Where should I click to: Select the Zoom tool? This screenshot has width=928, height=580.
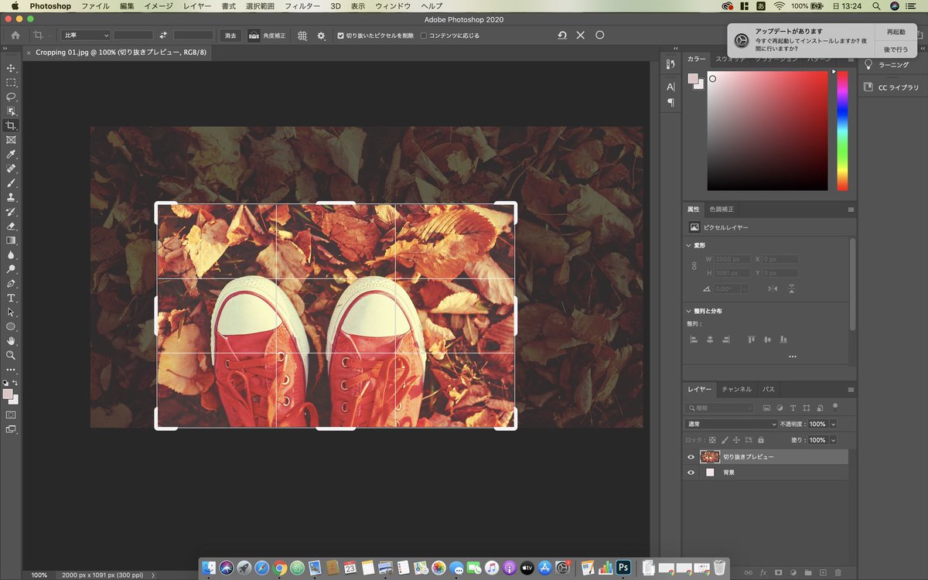coord(11,355)
